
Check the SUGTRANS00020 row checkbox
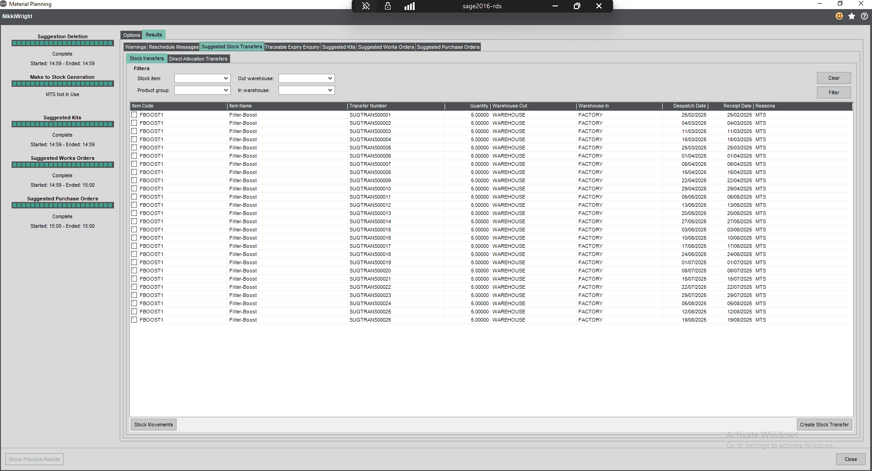[x=134, y=271]
